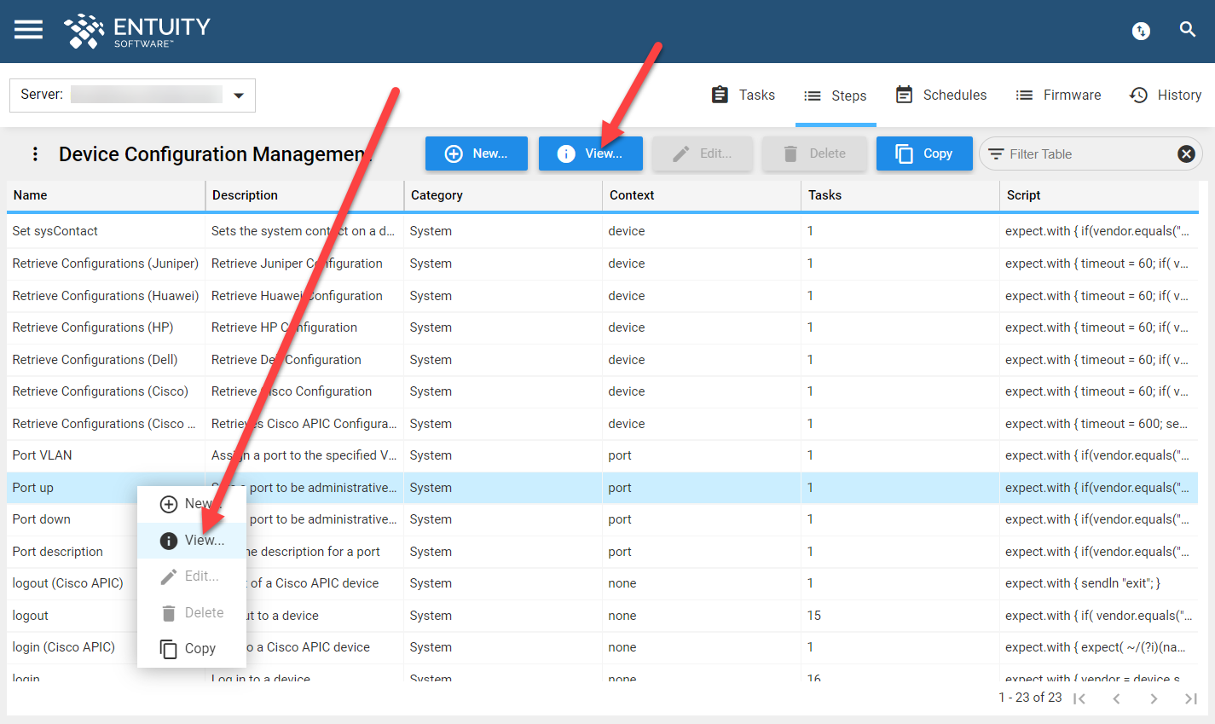
Task: Select the Tasks tab icon
Action: pos(720,95)
